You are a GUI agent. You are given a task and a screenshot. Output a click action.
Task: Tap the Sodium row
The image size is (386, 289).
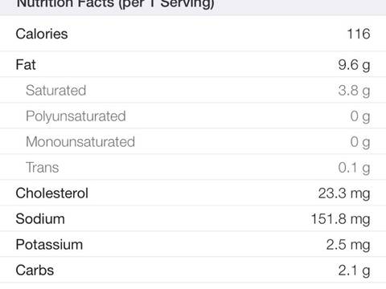pyautogui.click(x=193, y=218)
